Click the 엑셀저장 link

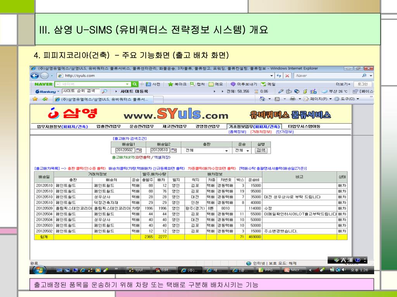[x=162, y=157]
